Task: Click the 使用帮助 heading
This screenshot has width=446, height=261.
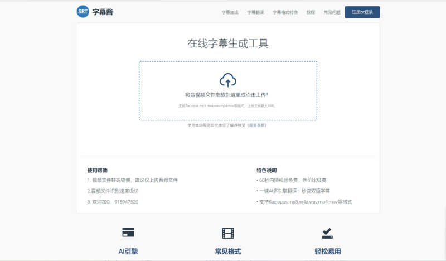Action: (x=97, y=170)
